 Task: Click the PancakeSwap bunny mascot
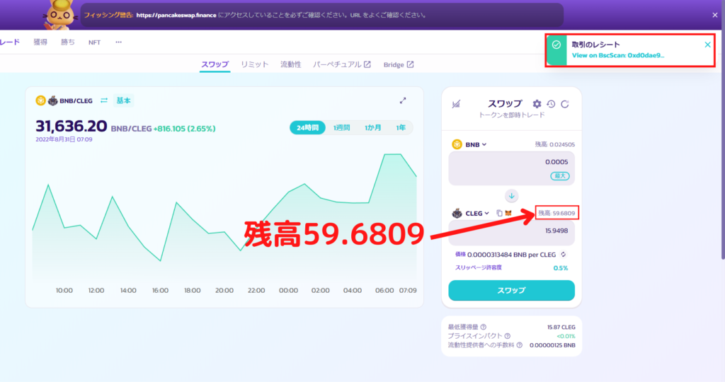coord(60,15)
